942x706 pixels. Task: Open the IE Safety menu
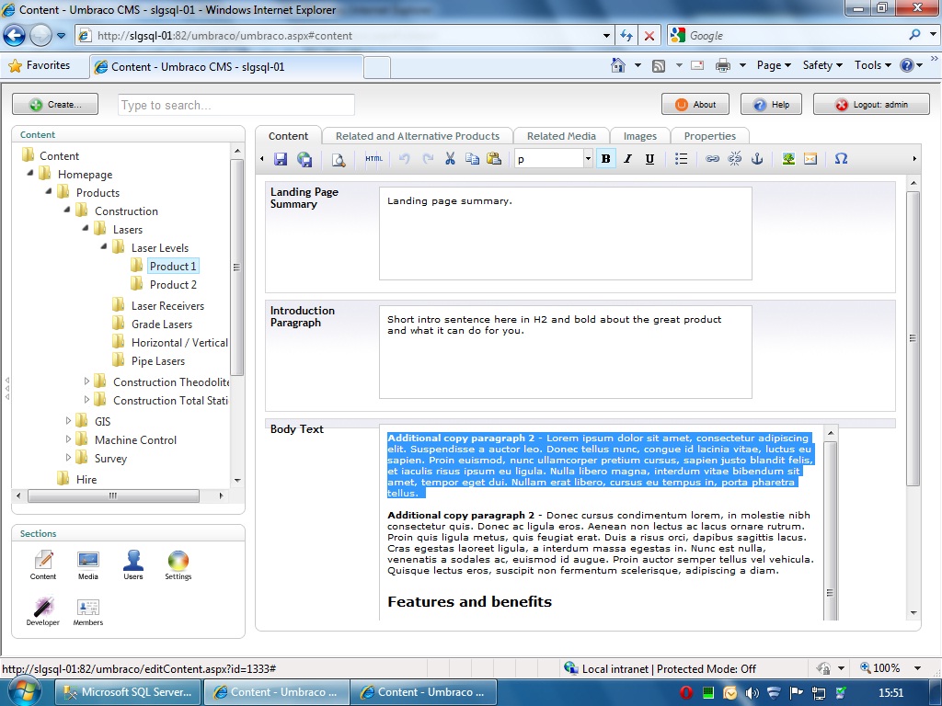(x=822, y=65)
